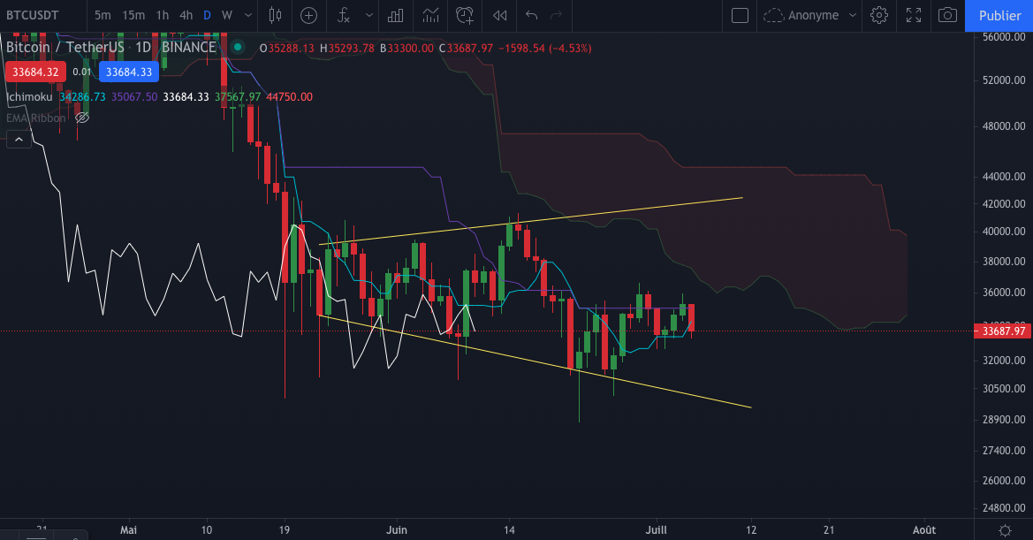Click the BTCUSDT symbol name
This screenshot has height=540, width=1033.
pos(34,15)
